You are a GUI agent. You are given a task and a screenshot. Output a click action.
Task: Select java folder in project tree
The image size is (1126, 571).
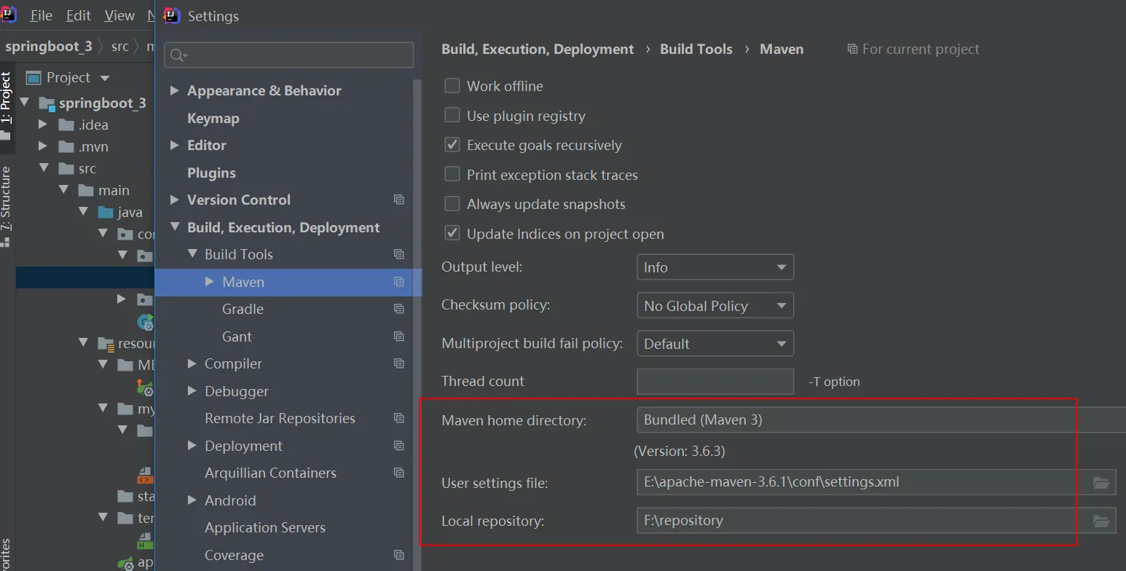tap(130, 212)
